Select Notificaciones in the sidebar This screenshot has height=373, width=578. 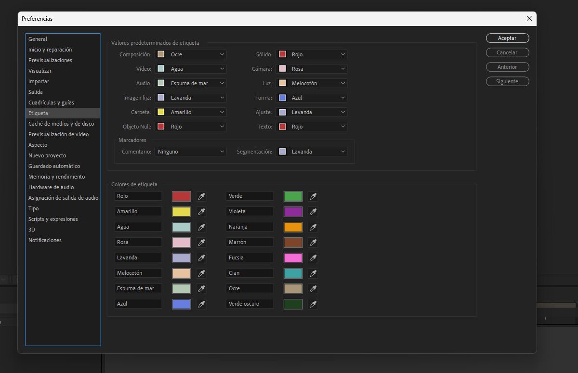(x=63, y=240)
